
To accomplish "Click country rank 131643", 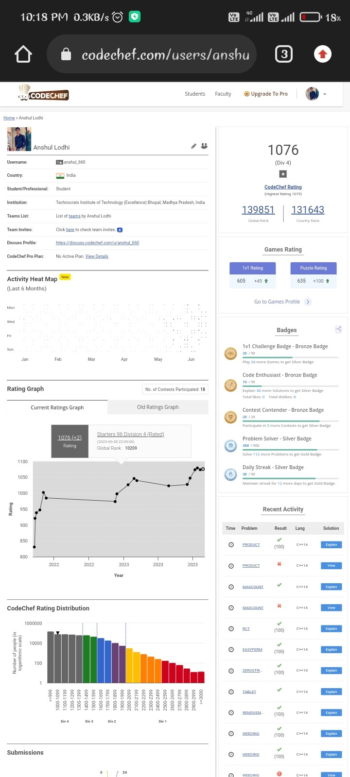I will 308,210.
